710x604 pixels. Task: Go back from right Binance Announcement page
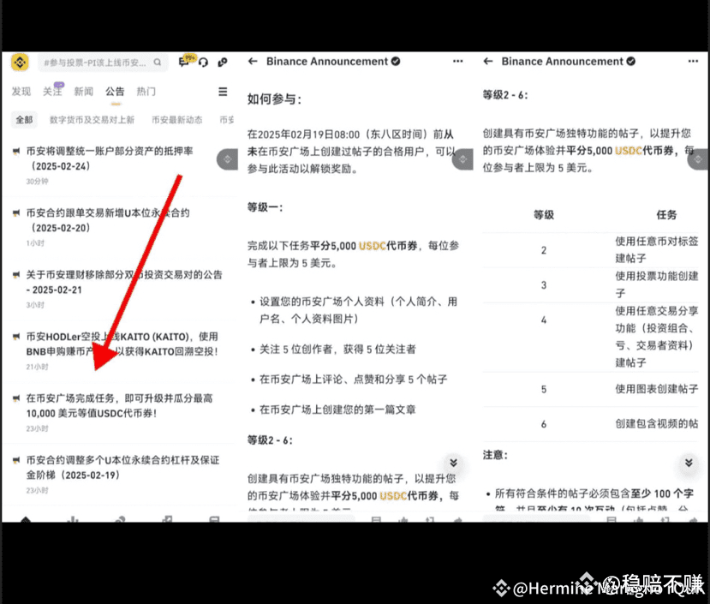487,61
